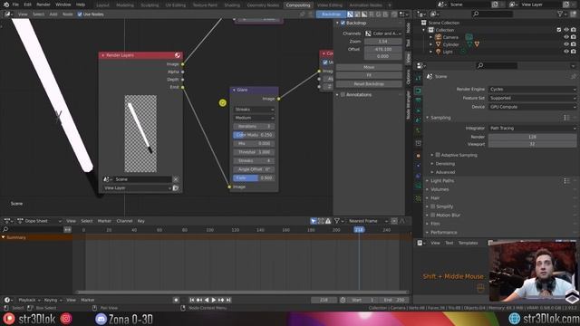Open the node editor Add menu

click(x=53, y=14)
